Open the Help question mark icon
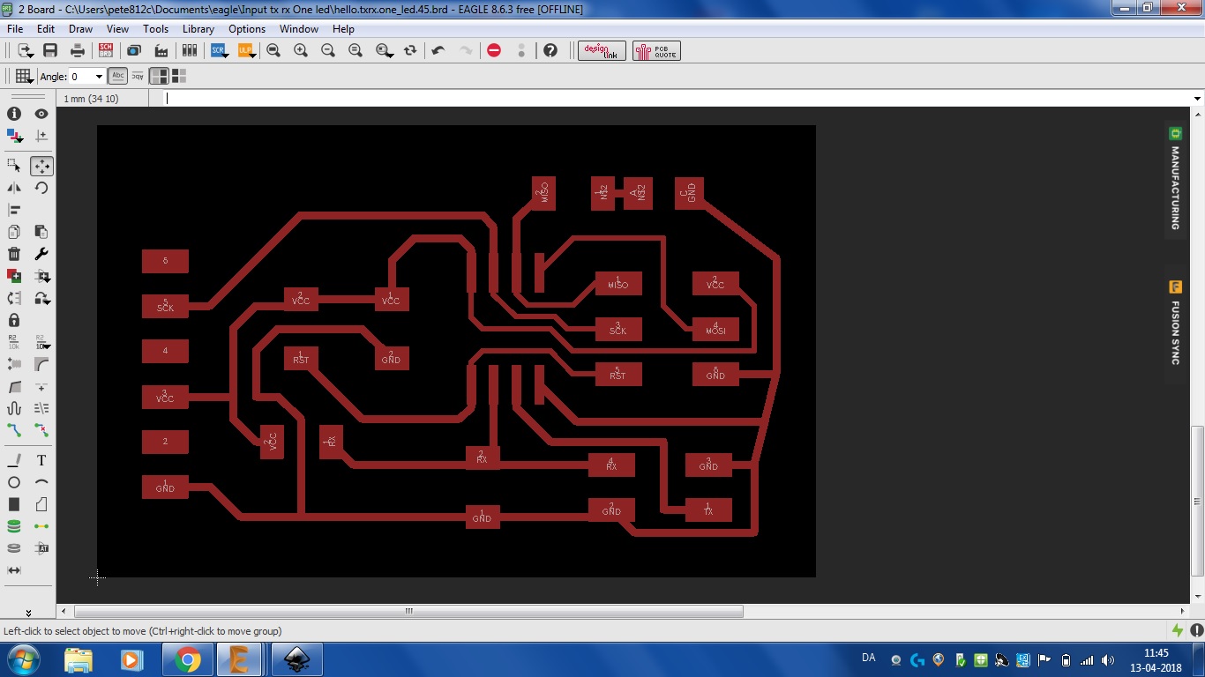The width and height of the screenshot is (1205, 677). tap(550, 50)
